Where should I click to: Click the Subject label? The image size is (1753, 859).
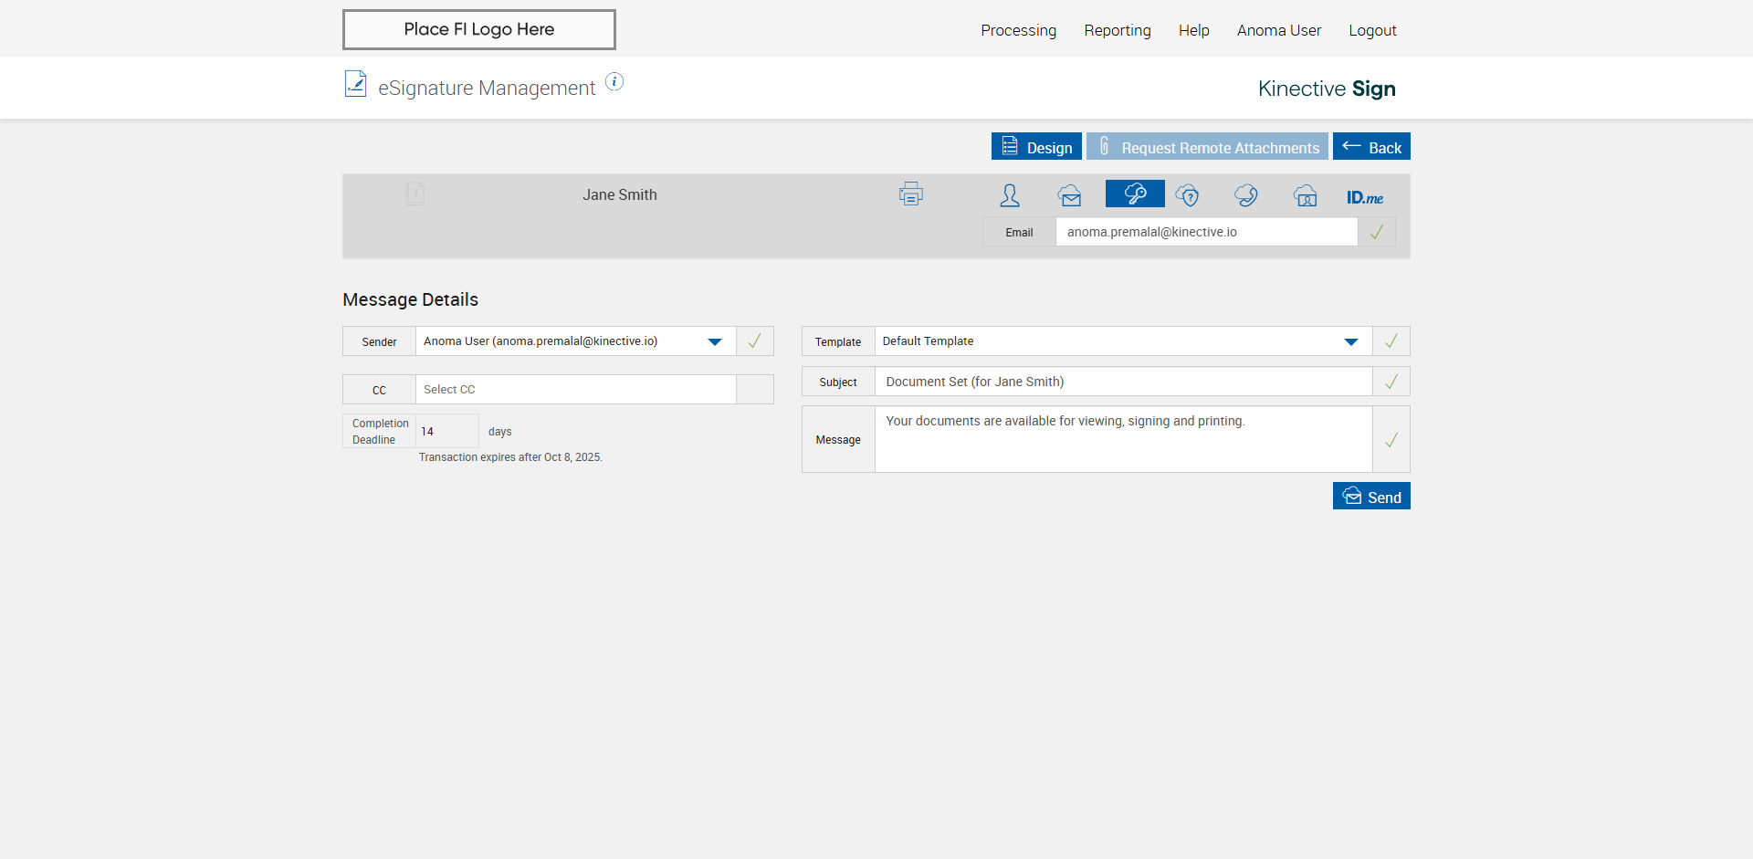[838, 382]
